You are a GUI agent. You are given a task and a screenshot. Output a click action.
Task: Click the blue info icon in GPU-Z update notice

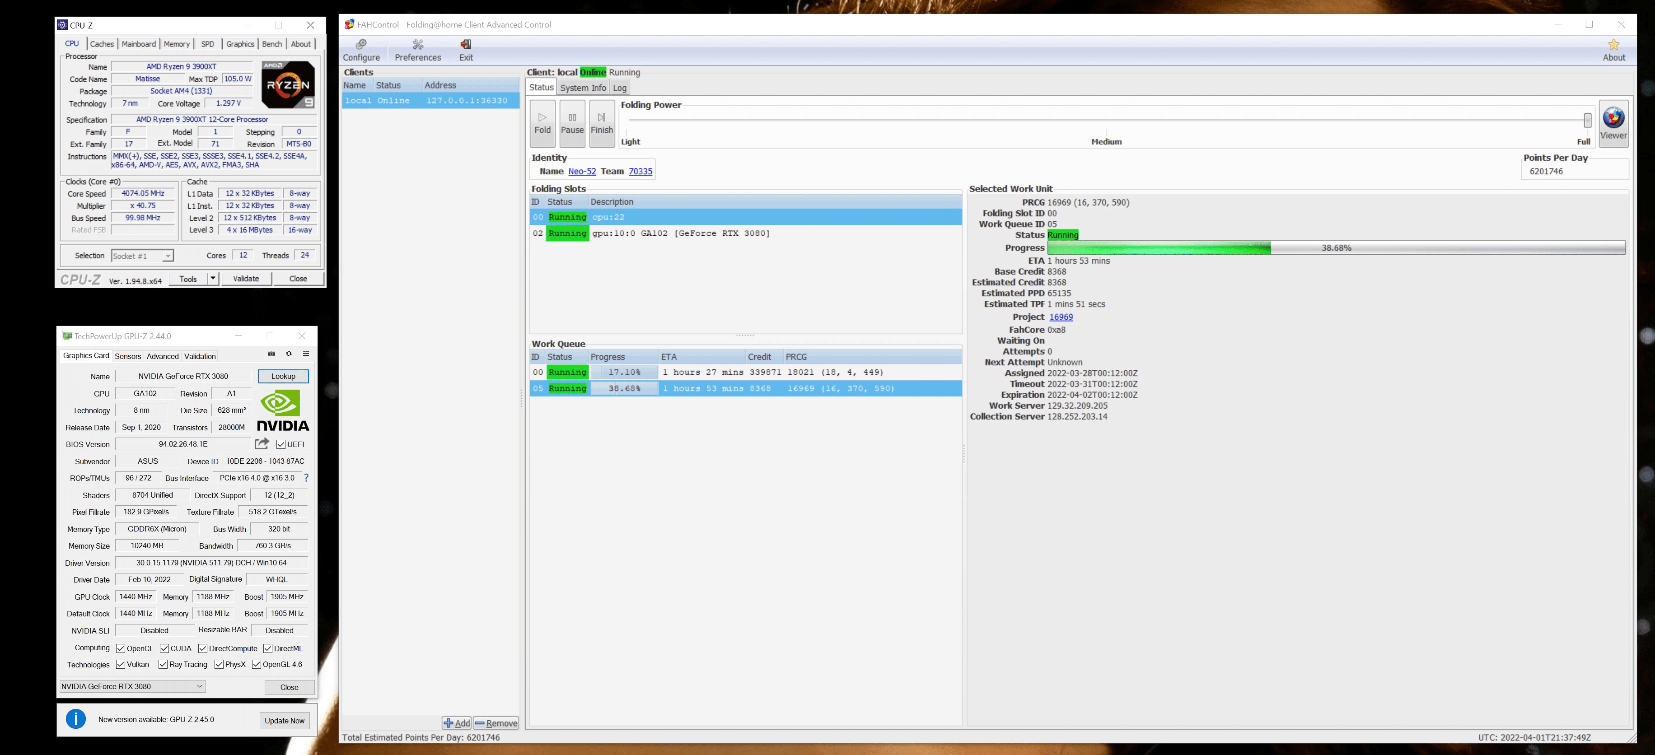click(76, 719)
